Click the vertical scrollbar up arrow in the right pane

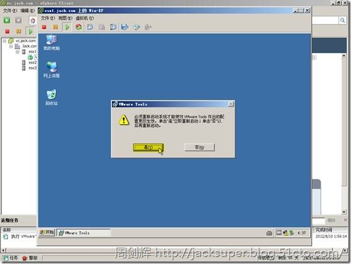click(344, 55)
